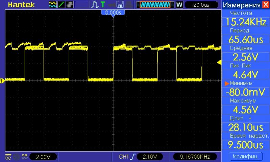Image resolution: width=270 pixels, height=162 pixels.
Task: Click the trigger level arrow on right edge
Action: [x=219, y=62]
